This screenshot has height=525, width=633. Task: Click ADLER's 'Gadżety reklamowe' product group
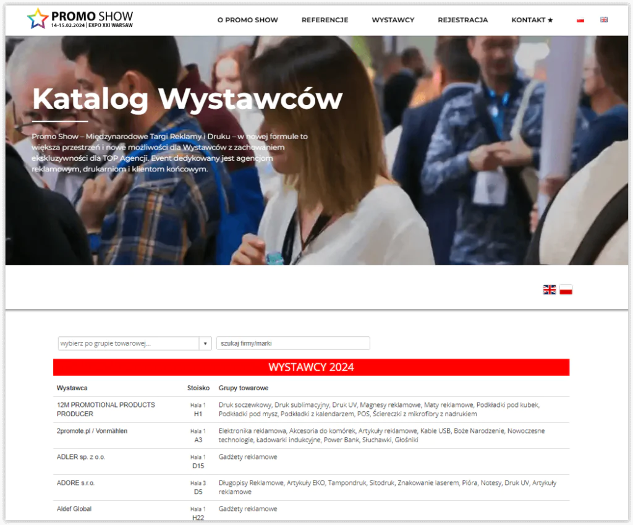(248, 457)
